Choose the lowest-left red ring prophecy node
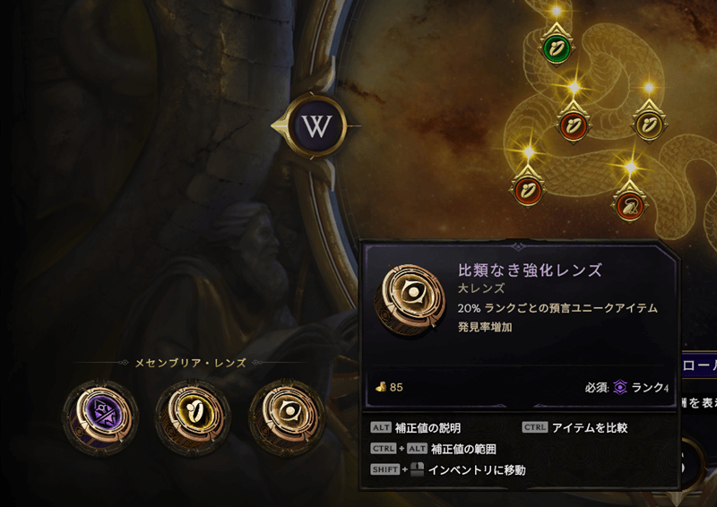The height and width of the screenshot is (507, 717). [x=527, y=189]
